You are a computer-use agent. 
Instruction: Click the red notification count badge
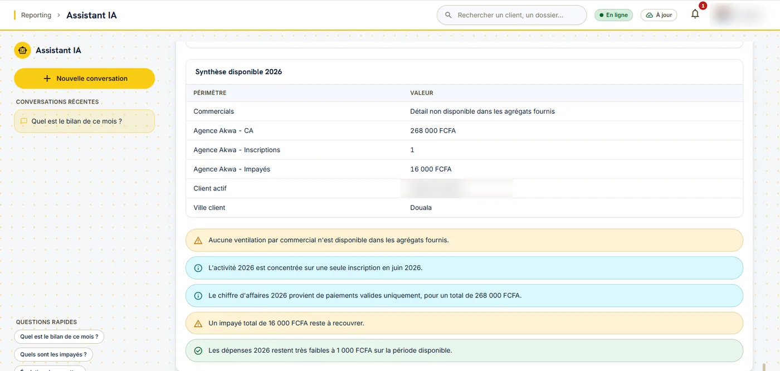point(703,6)
